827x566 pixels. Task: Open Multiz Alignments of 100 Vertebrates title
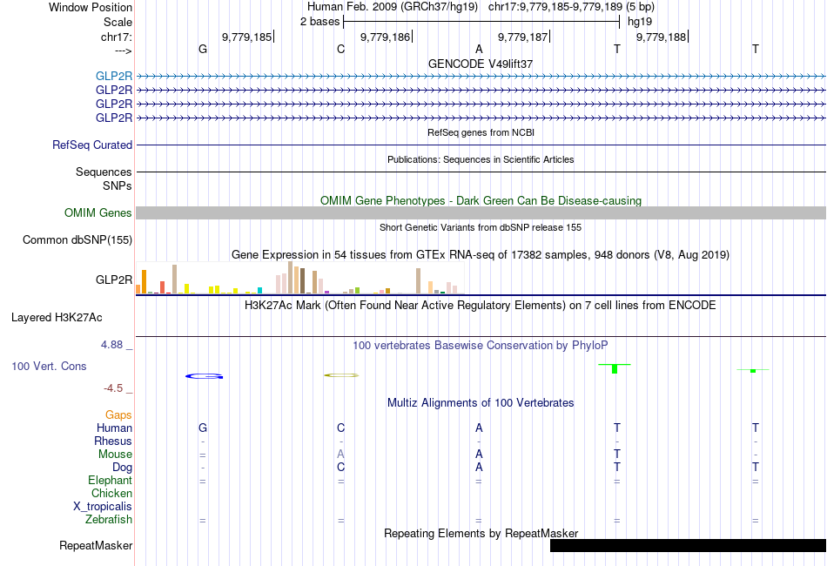(481, 403)
